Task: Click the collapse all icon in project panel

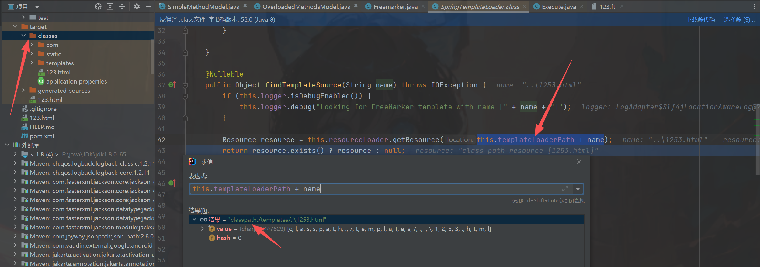Action: coord(122,6)
